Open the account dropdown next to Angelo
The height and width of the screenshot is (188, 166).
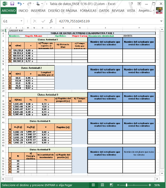click(153, 10)
